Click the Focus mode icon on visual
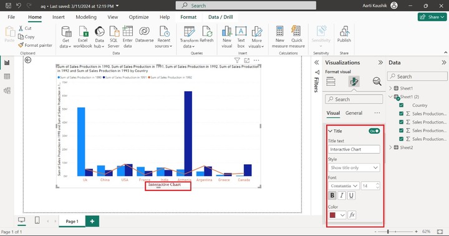The height and width of the screenshot is (236, 449). 247,60
